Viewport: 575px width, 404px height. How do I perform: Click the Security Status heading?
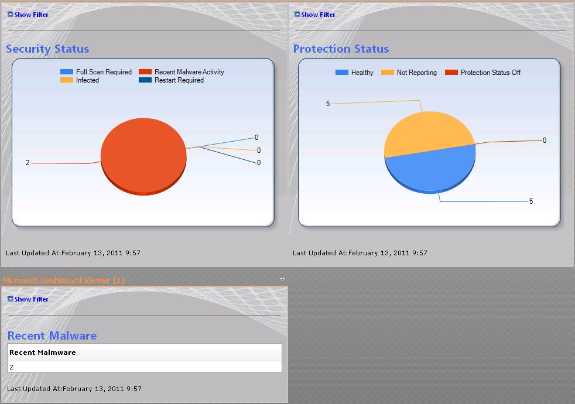tap(47, 49)
